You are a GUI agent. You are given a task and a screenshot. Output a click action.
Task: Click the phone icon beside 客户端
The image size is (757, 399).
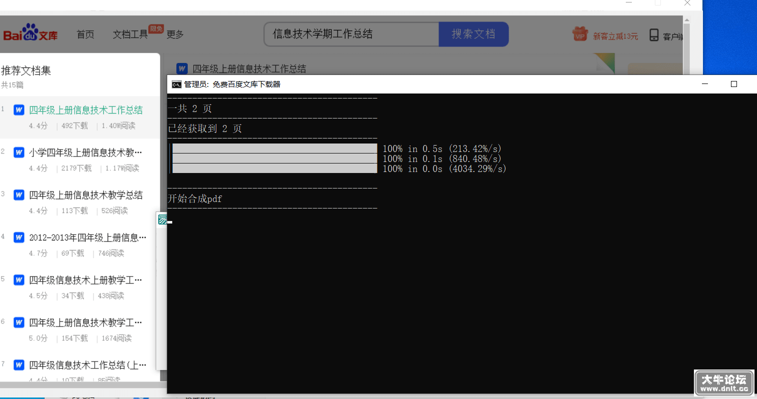[x=653, y=35]
